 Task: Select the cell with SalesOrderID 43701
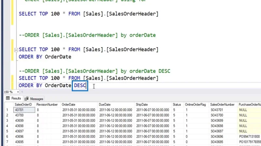coord(24,110)
